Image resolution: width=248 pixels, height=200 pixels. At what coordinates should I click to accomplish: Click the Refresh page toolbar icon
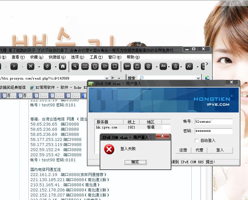pyautogui.click(x=47, y=66)
